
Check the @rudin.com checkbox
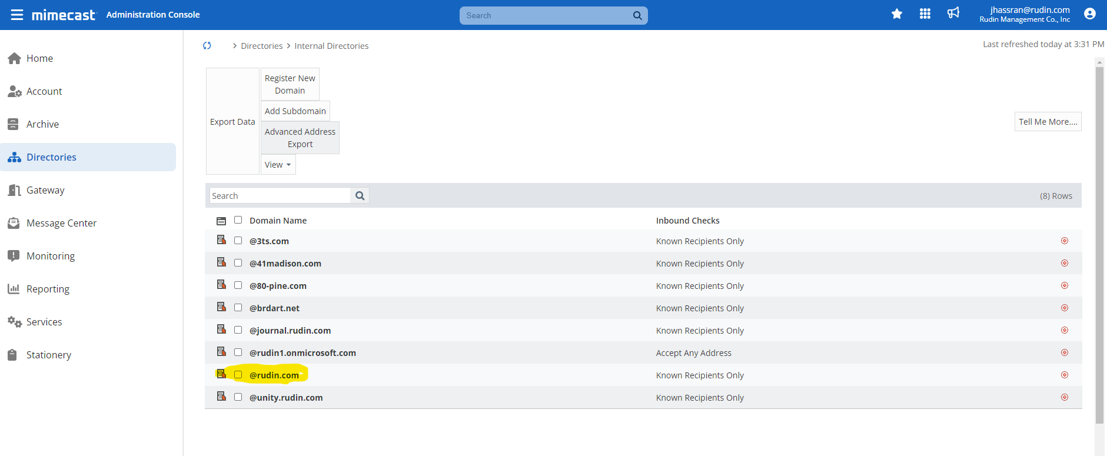(x=238, y=375)
